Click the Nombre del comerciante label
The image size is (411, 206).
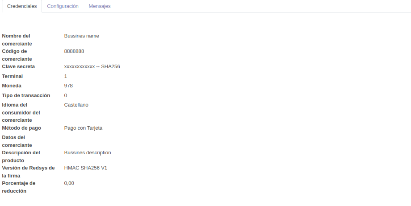coord(17,40)
